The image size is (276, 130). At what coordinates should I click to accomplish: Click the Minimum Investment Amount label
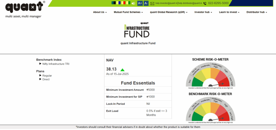[125, 90]
